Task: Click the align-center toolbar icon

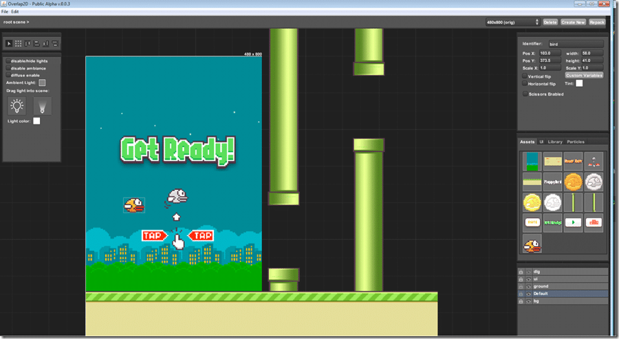Action: click(55, 43)
